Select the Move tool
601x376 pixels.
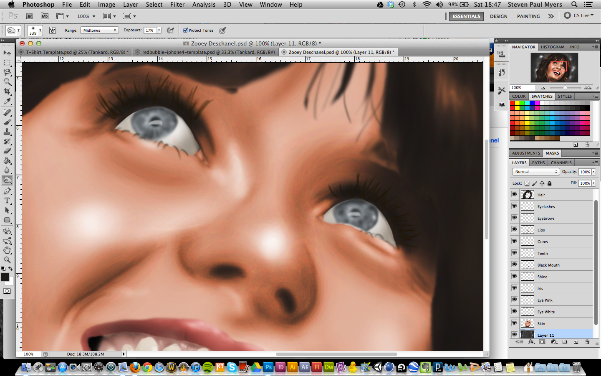[7, 53]
